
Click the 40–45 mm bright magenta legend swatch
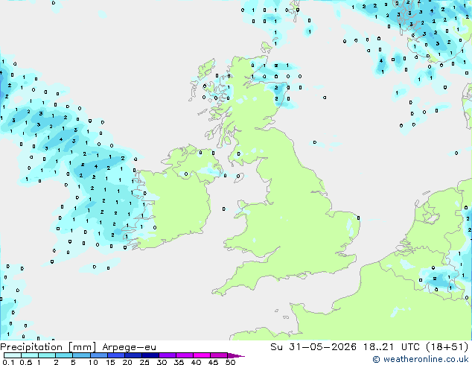click(x=202, y=355)
